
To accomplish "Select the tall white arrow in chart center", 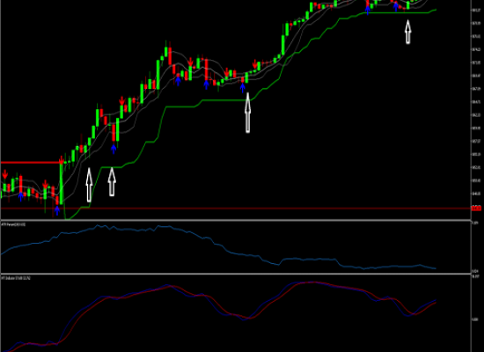I will click(x=247, y=113).
